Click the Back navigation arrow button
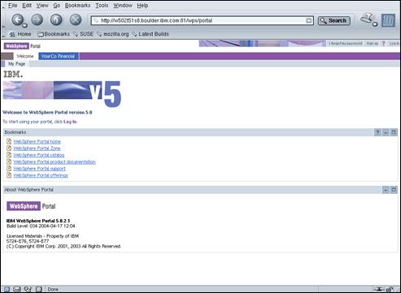This screenshot has width=401, height=293. [17, 19]
